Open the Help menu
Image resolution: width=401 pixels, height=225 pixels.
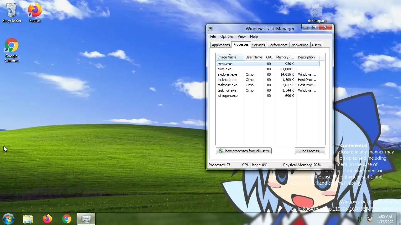pyautogui.click(x=254, y=37)
